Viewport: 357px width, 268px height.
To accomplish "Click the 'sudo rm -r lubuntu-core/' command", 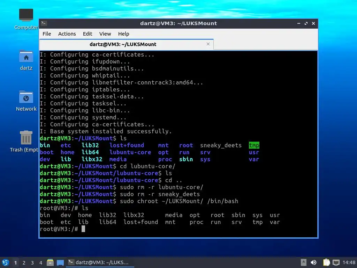I will pos(162,187).
